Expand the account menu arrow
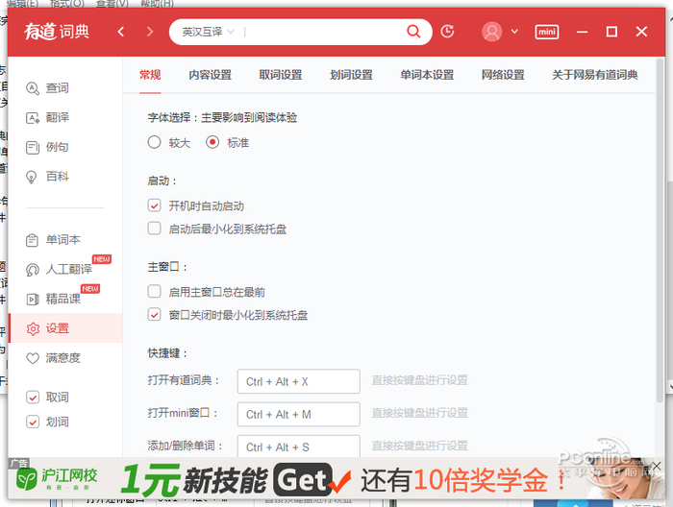Image resolution: width=673 pixels, height=507 pixels. [514, 32]
